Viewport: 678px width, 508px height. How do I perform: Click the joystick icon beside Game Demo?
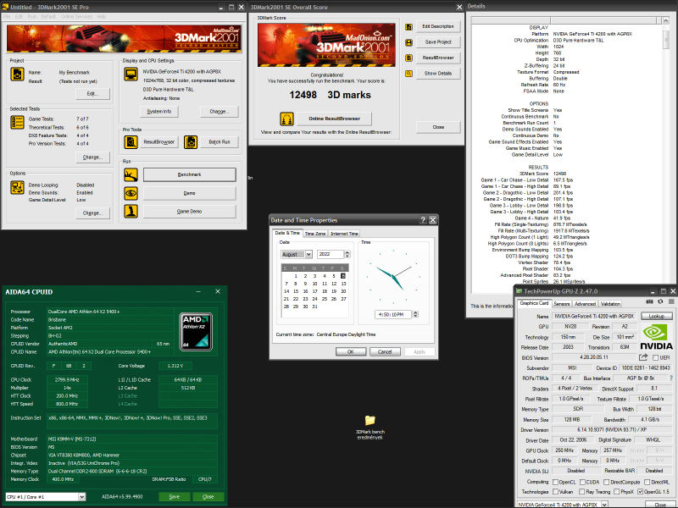tap(131, 211)
